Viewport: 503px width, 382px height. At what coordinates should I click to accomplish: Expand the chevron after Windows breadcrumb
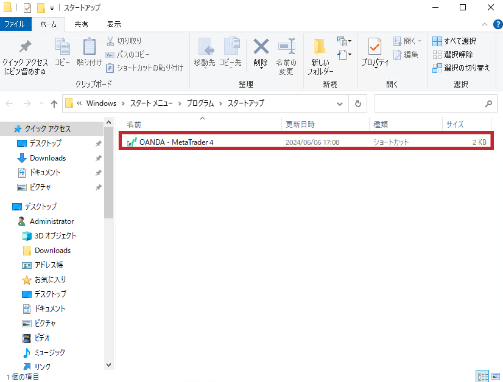pos(123,104)
